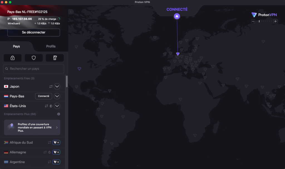Click the Tor icon for États-Unis

pyautogui.click(x=51, y=106)
